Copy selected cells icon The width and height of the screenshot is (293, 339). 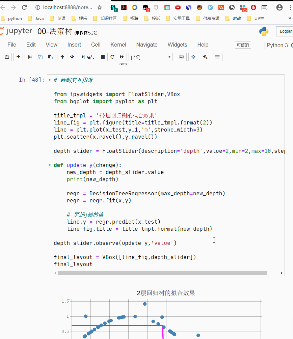40,57
